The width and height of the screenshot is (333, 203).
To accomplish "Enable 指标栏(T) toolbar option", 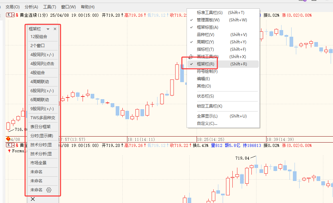I will [223, 49].
